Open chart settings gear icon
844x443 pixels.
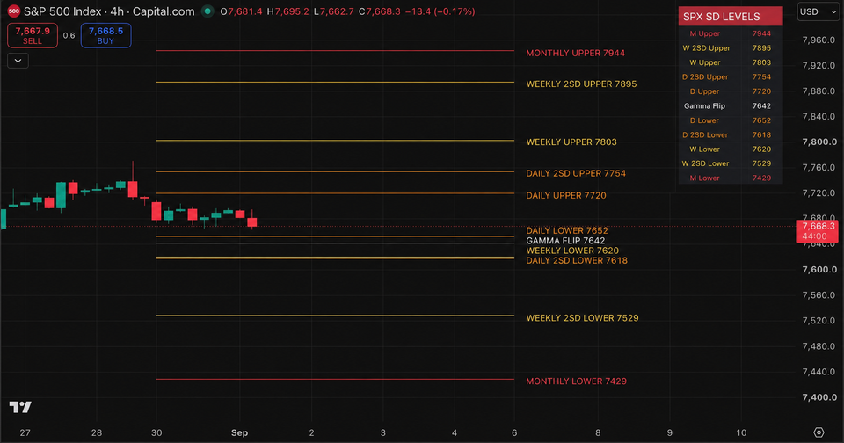(x=819, y=432)
